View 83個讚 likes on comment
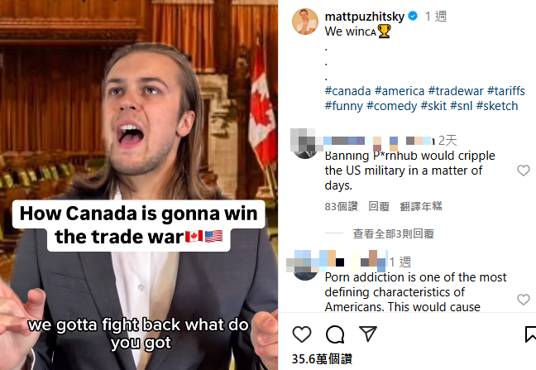 pos(341,206)
